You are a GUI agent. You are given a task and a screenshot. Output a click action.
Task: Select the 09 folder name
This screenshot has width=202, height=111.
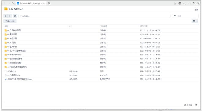(x=14, y=63)
